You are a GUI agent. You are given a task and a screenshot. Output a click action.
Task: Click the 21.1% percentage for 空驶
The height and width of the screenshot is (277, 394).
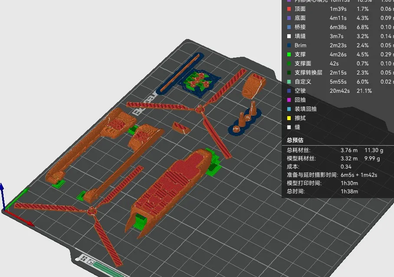click(x=364, y=91)
